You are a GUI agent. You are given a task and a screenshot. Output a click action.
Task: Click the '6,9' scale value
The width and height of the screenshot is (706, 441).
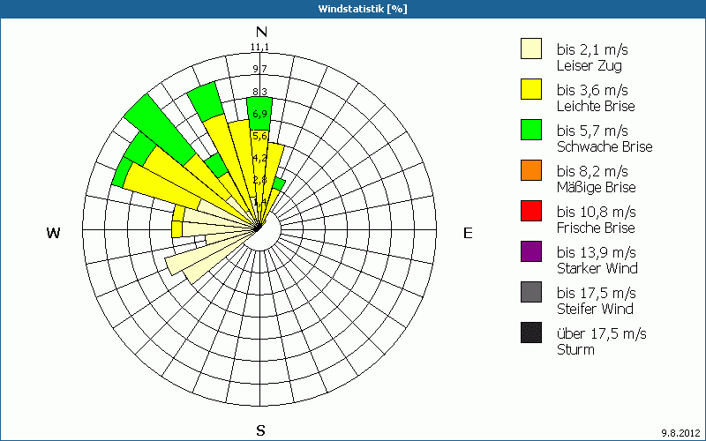pyautogui.click(x=259, y=113)
